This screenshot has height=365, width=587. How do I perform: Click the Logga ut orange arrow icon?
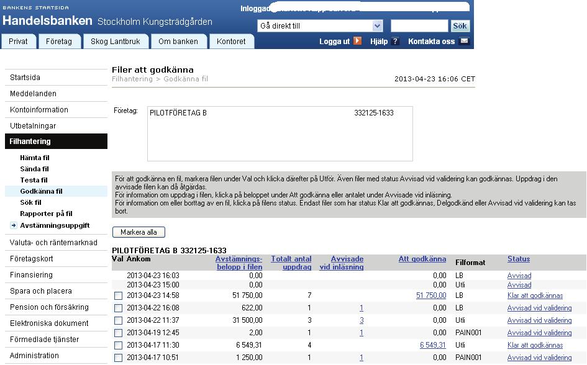[x=358, y=41]
